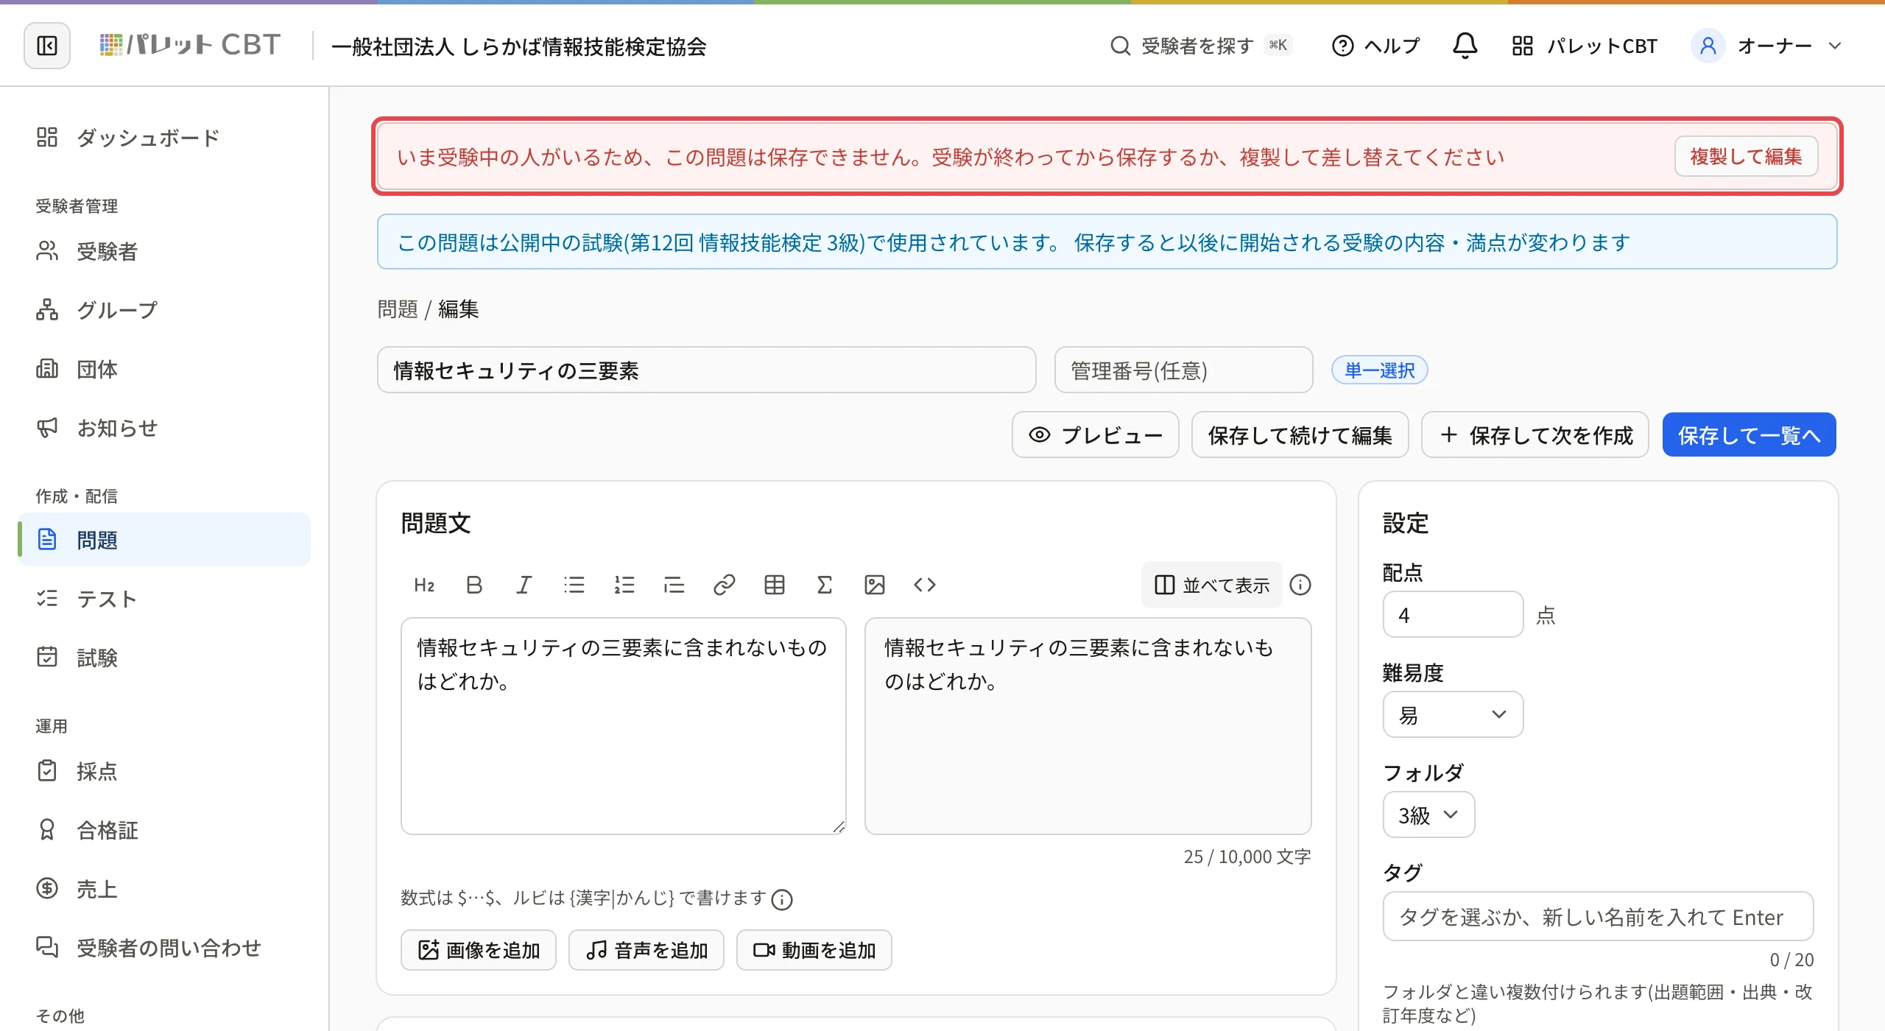Collapse the sidebar with the panel icon
The image size is (1885, 1031).
point(47,46)
